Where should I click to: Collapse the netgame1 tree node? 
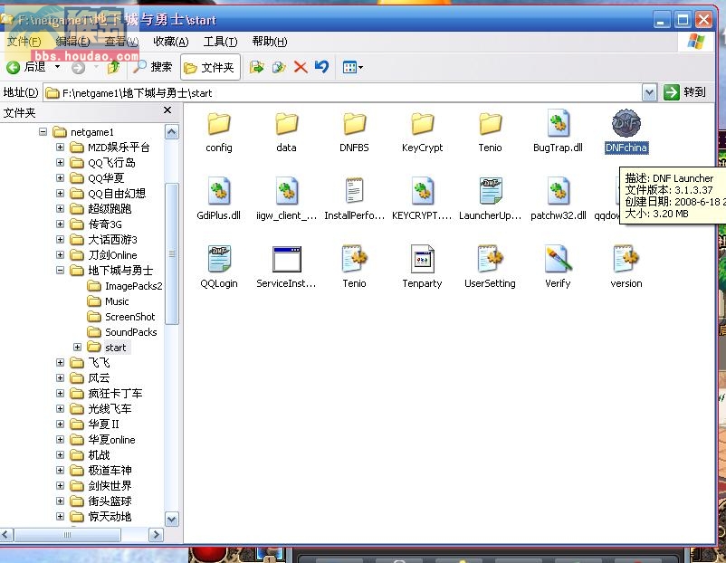point(43,132)
